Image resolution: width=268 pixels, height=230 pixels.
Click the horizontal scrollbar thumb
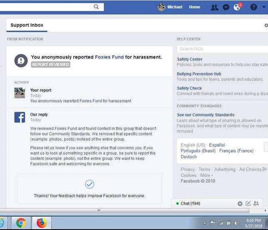coord(125,210)
